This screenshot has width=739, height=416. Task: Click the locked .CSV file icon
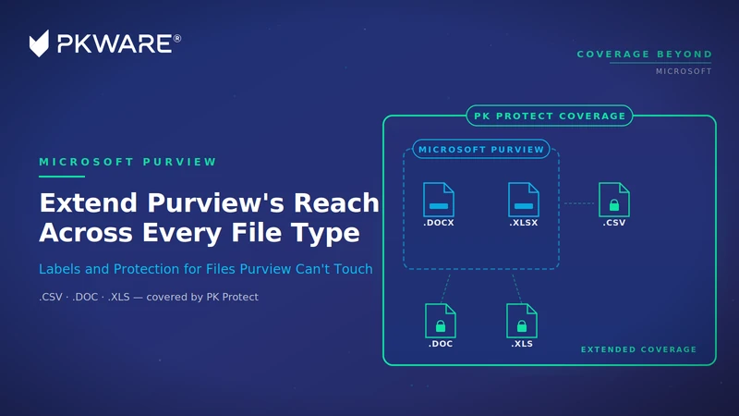click(614, 200)
